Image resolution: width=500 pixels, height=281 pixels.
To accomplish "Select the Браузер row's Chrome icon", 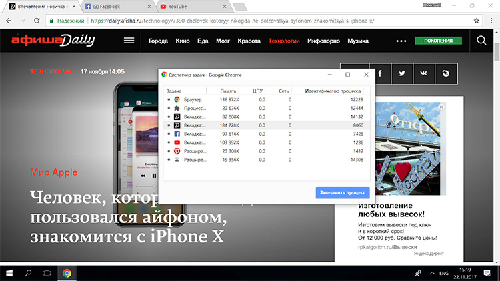I will tap(177, 100).
